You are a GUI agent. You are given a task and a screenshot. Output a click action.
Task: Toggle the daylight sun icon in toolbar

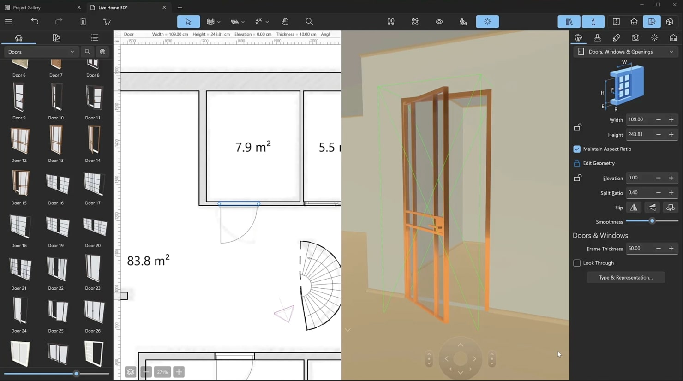(x=487, y=22)
